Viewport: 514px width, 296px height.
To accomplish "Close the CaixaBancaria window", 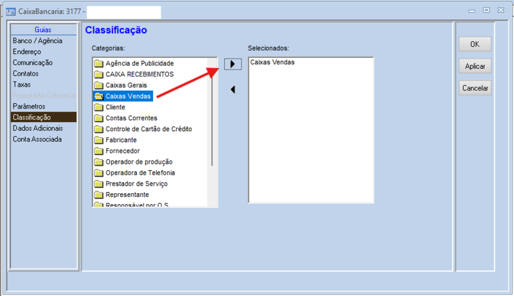I will click(501, 10).
